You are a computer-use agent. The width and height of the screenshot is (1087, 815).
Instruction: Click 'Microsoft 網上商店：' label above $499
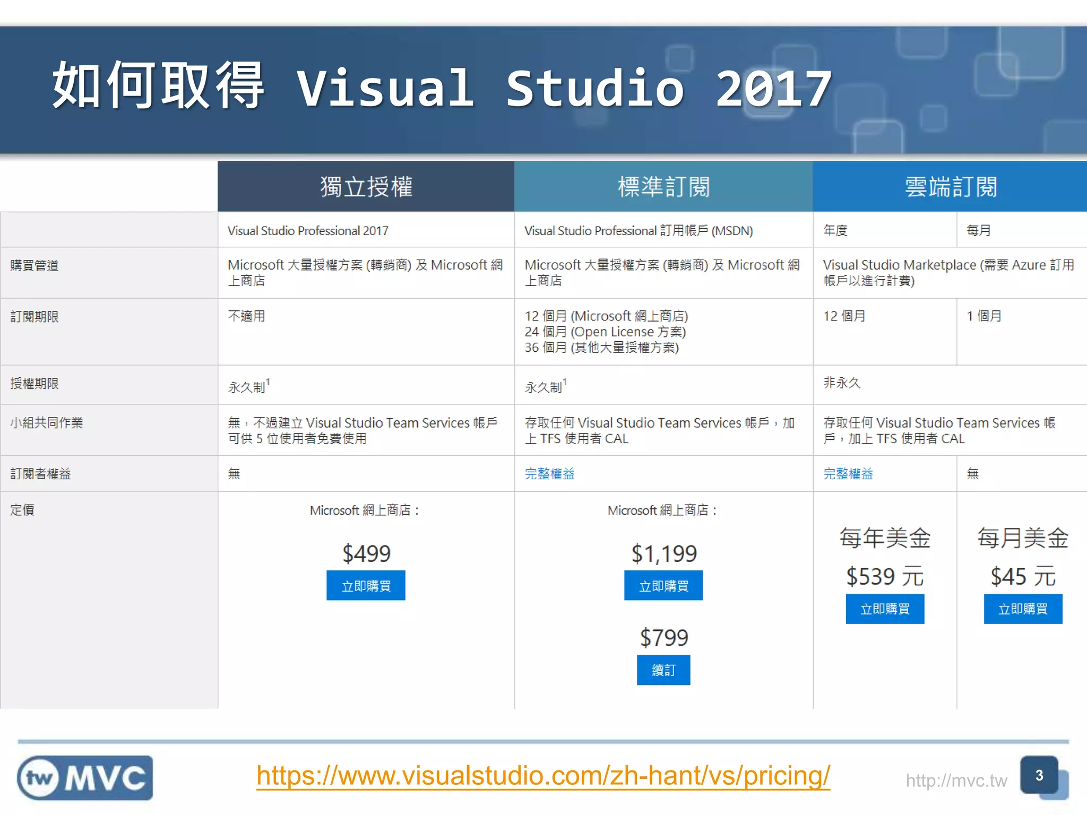pyautogui.click(x=366, y=510)
